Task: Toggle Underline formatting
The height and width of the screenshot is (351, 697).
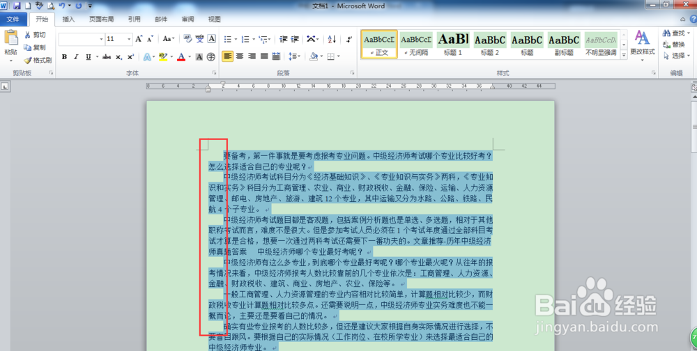Action: (88, 57)
